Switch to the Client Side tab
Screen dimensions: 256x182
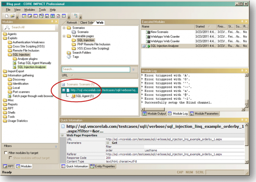pos(87,23)
